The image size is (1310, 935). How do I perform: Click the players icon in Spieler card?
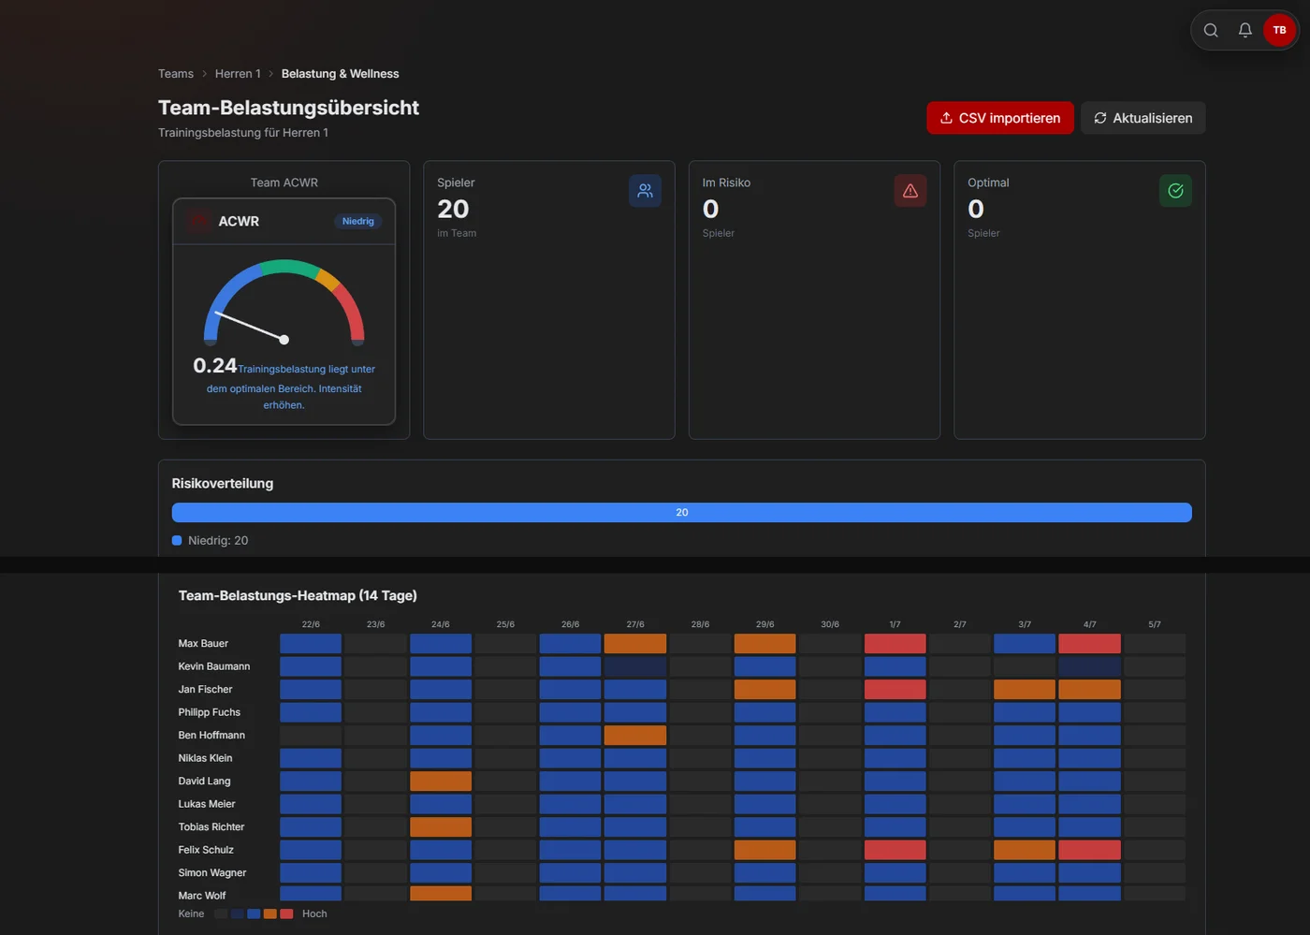pyautogui.click(x=646, y=191)
